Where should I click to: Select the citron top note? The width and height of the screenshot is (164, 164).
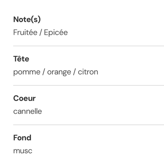click(88, 72)
